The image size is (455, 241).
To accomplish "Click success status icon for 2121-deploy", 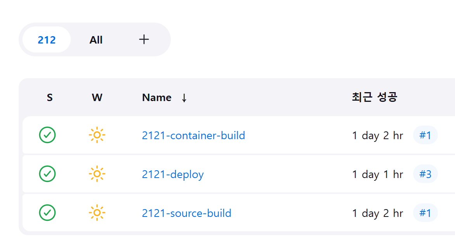I will pos(47,174).
